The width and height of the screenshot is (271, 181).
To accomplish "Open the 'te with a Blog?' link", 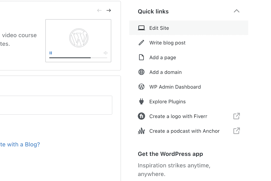I will (x=20, y=144).
